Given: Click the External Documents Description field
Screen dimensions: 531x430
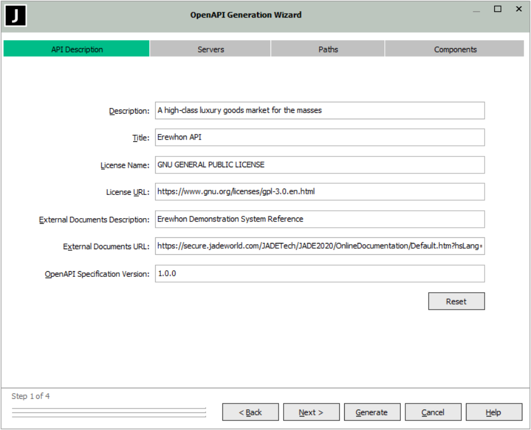Looking at the screenshot, I should (x=319, y=219).
